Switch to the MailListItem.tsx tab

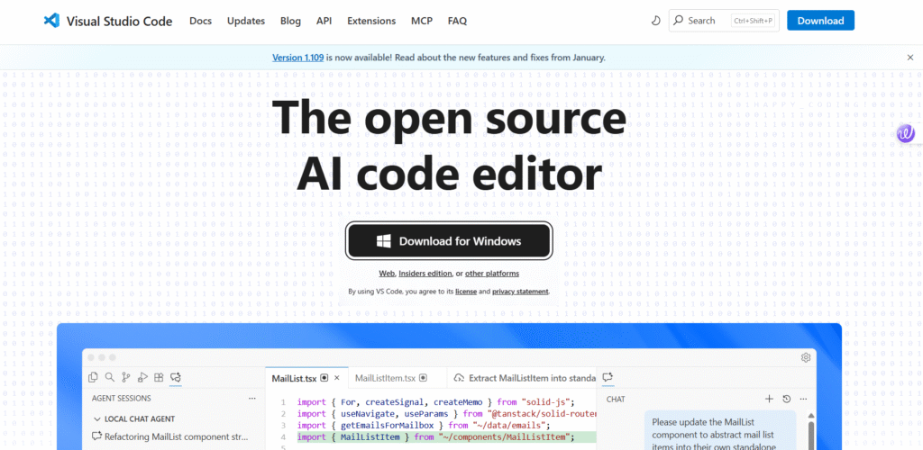pos(384,378)
